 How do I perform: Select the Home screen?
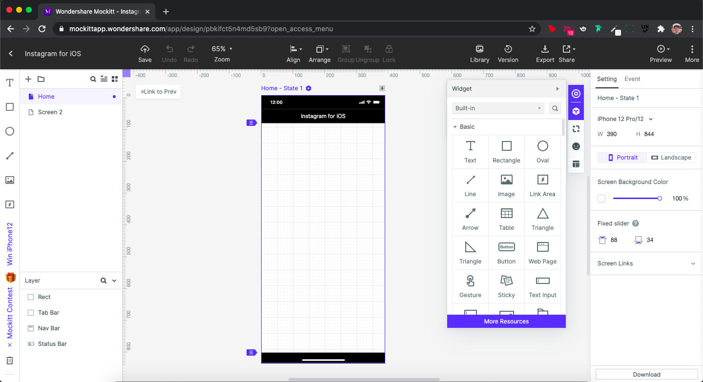coord(71,97)
